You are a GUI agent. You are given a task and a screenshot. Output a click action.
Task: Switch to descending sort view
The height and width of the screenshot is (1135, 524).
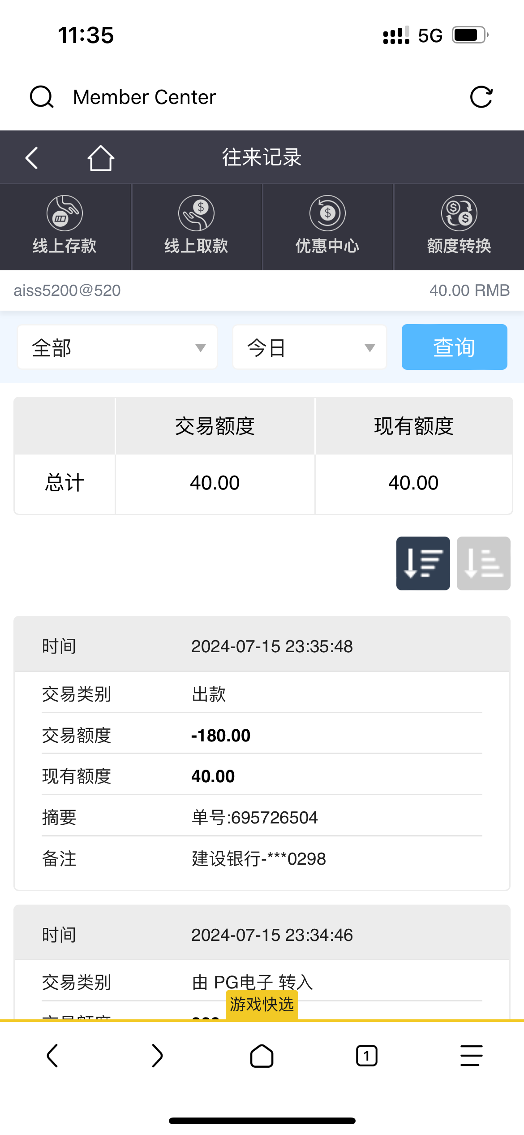(x=423, y=563)
